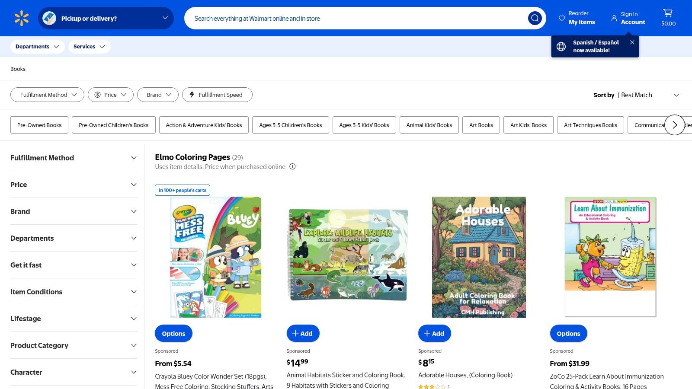Click the Walmart spark logo
Screen dimensions: 692x389
pos(21,18)
